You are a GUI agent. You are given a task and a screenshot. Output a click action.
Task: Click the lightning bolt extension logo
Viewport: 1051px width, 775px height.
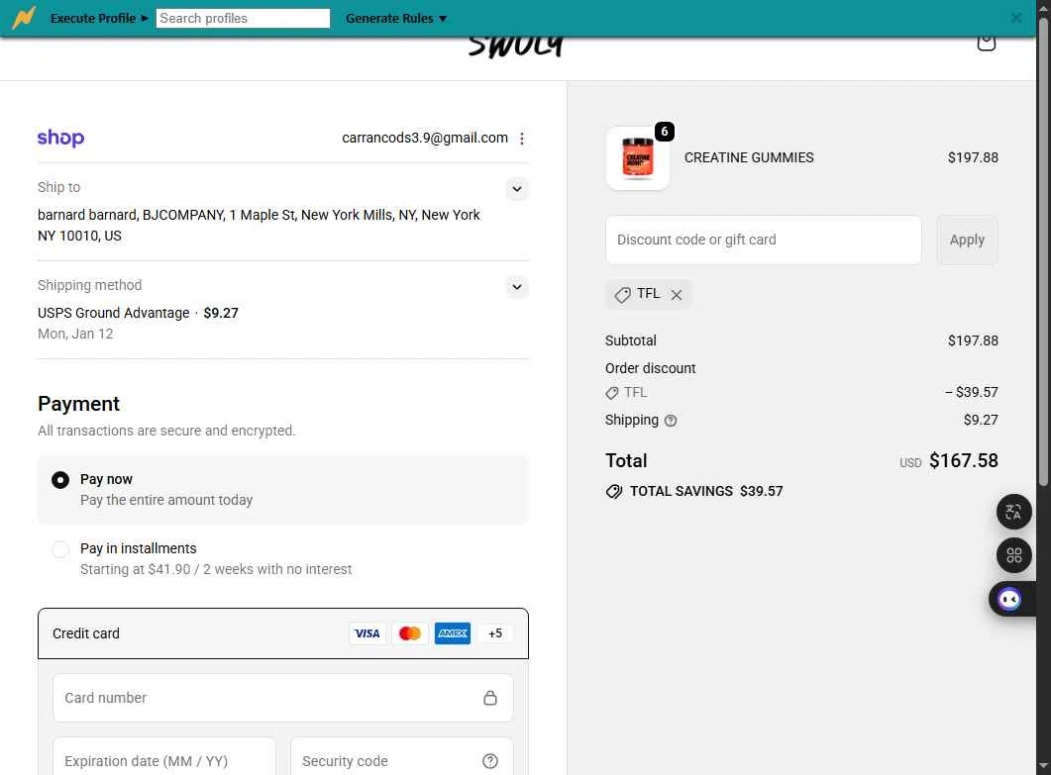click(x=24, y=18)
